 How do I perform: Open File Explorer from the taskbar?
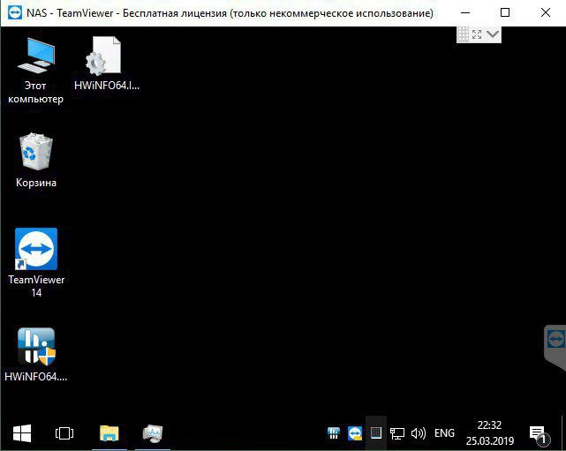tap(109, 433)
